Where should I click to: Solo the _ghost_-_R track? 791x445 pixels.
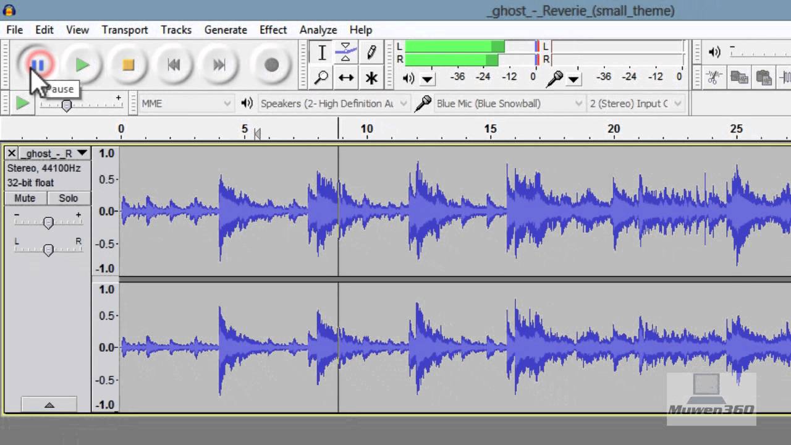68,198
